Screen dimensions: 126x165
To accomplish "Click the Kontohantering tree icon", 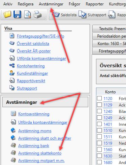I will pos(12,66).
